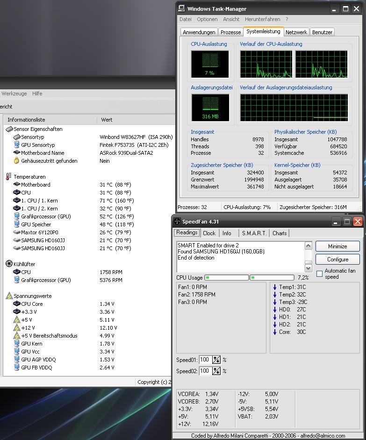
Task: Open the S.M.A.R.T. tab in SpeedFan
Action: point(254,233)
